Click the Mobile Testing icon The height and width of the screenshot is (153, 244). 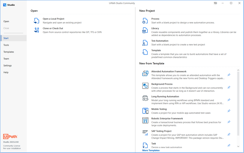(x=145, y=111)
